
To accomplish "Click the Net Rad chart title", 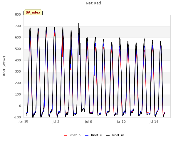I will tap(93, 3).
